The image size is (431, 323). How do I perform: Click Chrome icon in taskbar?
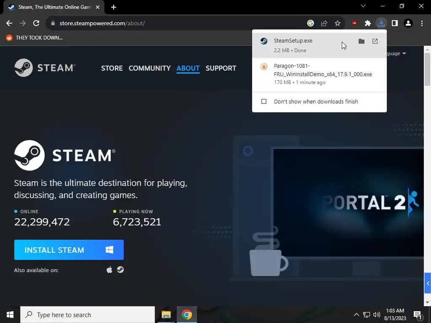[186, 315]
